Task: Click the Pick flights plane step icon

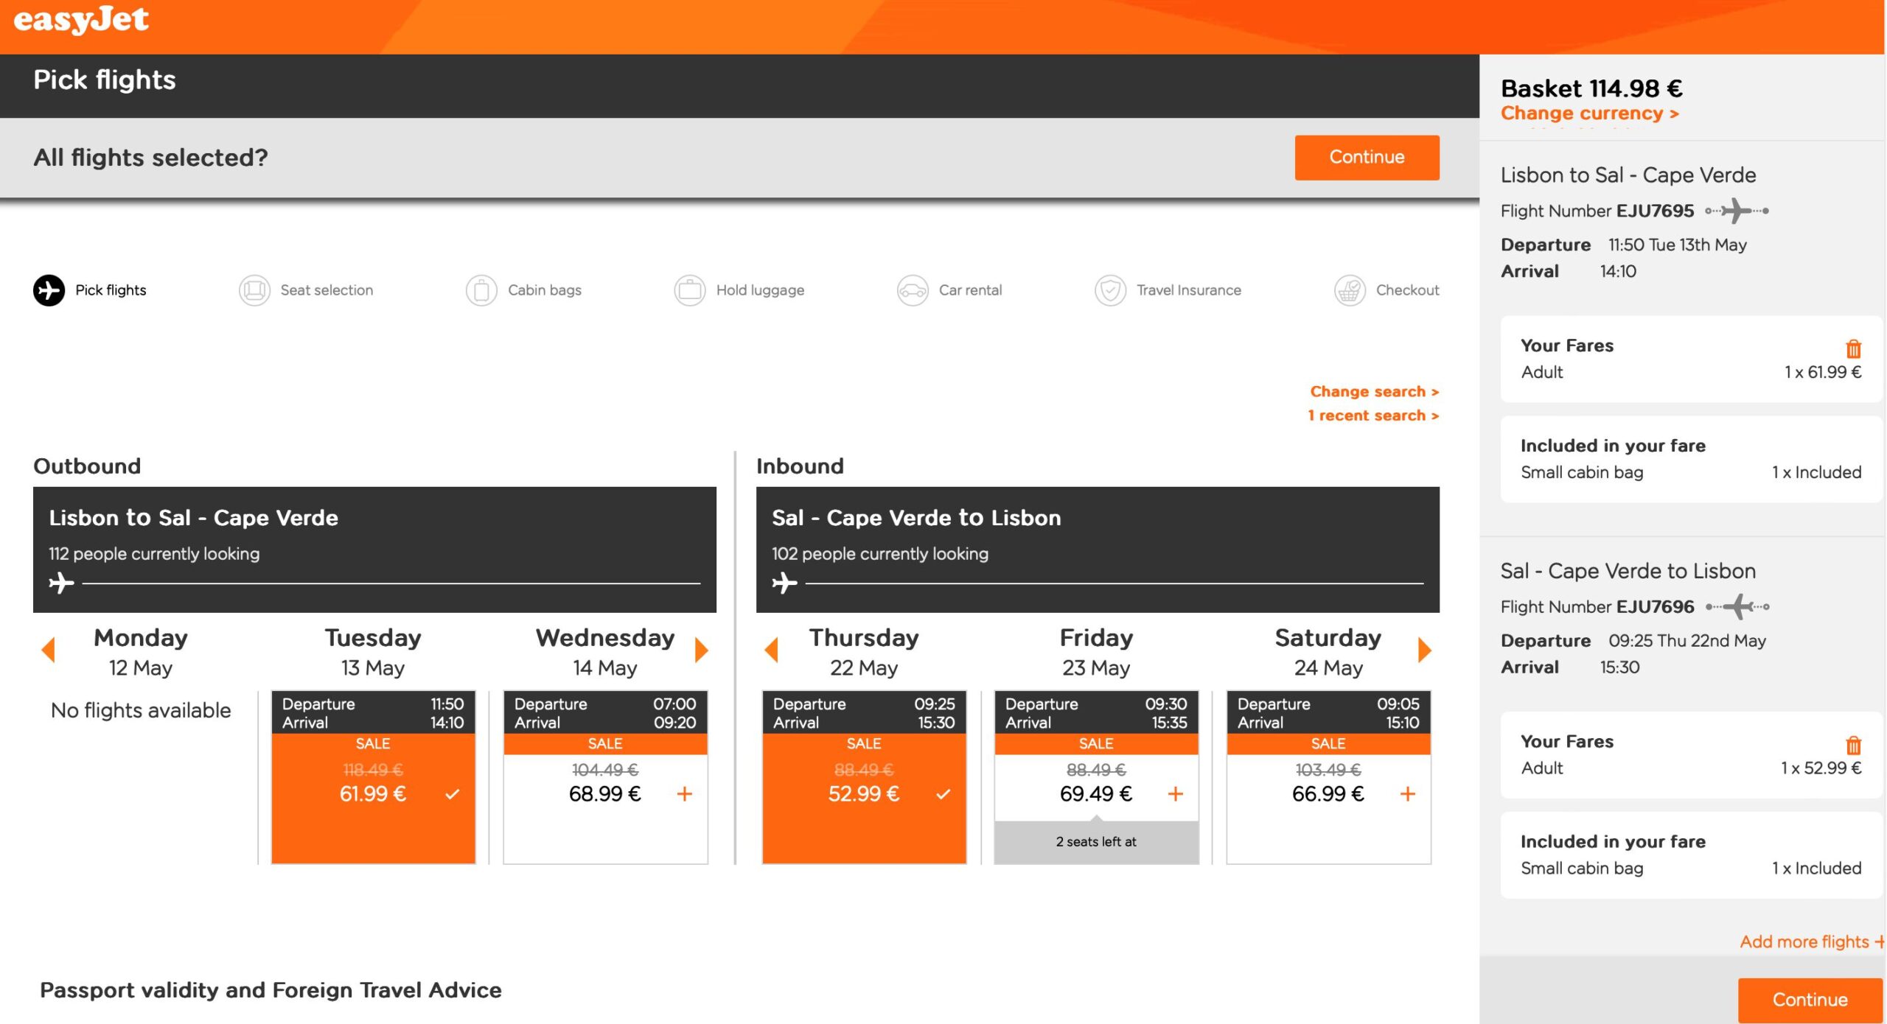Action: click(x=49, y=290)
